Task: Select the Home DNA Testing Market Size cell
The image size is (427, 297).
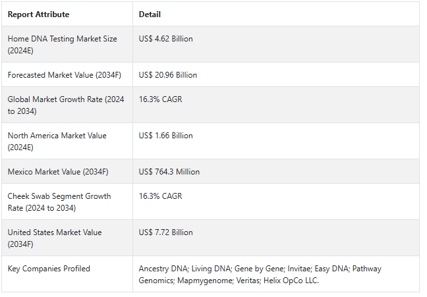Action: click(63, 44)
